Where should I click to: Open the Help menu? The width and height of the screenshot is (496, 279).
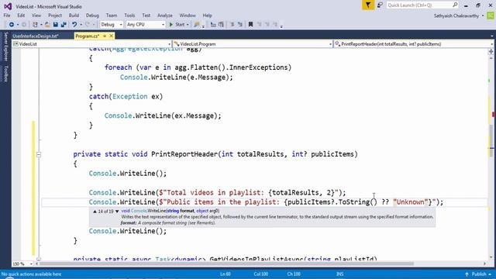[x=207, y=15]
